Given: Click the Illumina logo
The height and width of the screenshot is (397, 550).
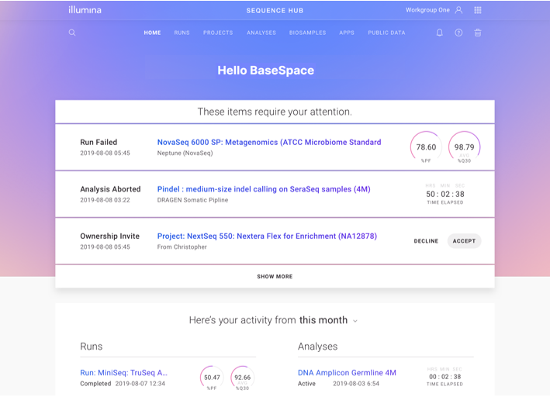Looking at the screenshot, I should [85, 10].
